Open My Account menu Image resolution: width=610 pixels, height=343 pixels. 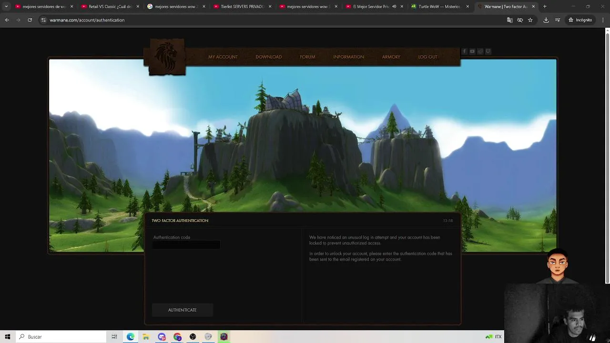pos(223,57)
